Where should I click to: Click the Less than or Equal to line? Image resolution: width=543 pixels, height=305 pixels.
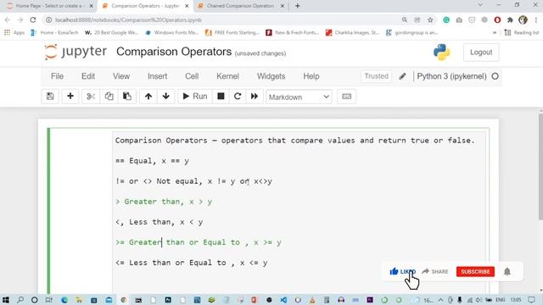point(192,263)
